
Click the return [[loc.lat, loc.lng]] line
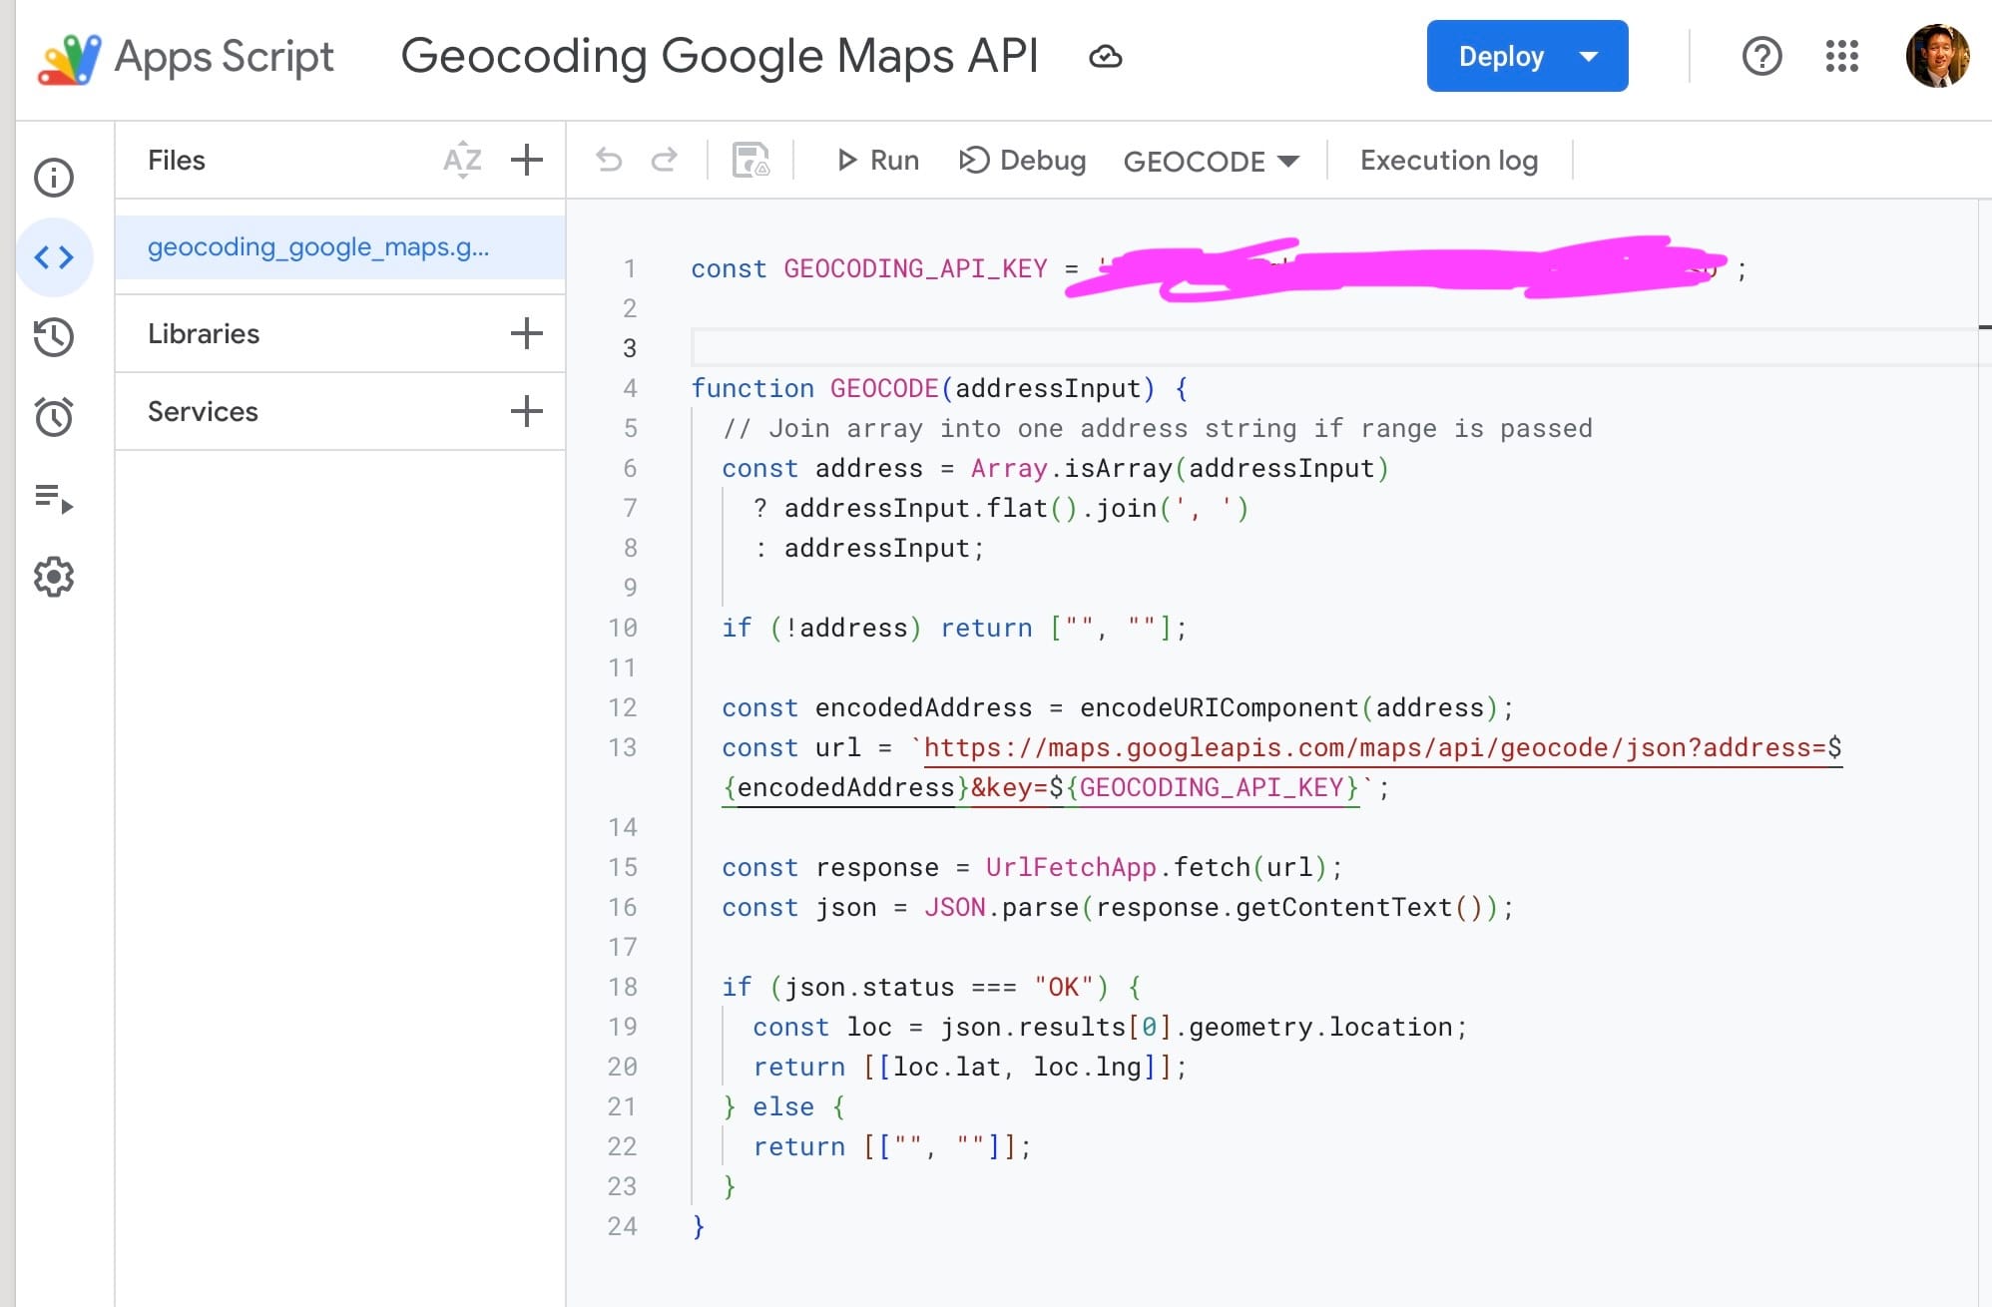pos(970,1067)
